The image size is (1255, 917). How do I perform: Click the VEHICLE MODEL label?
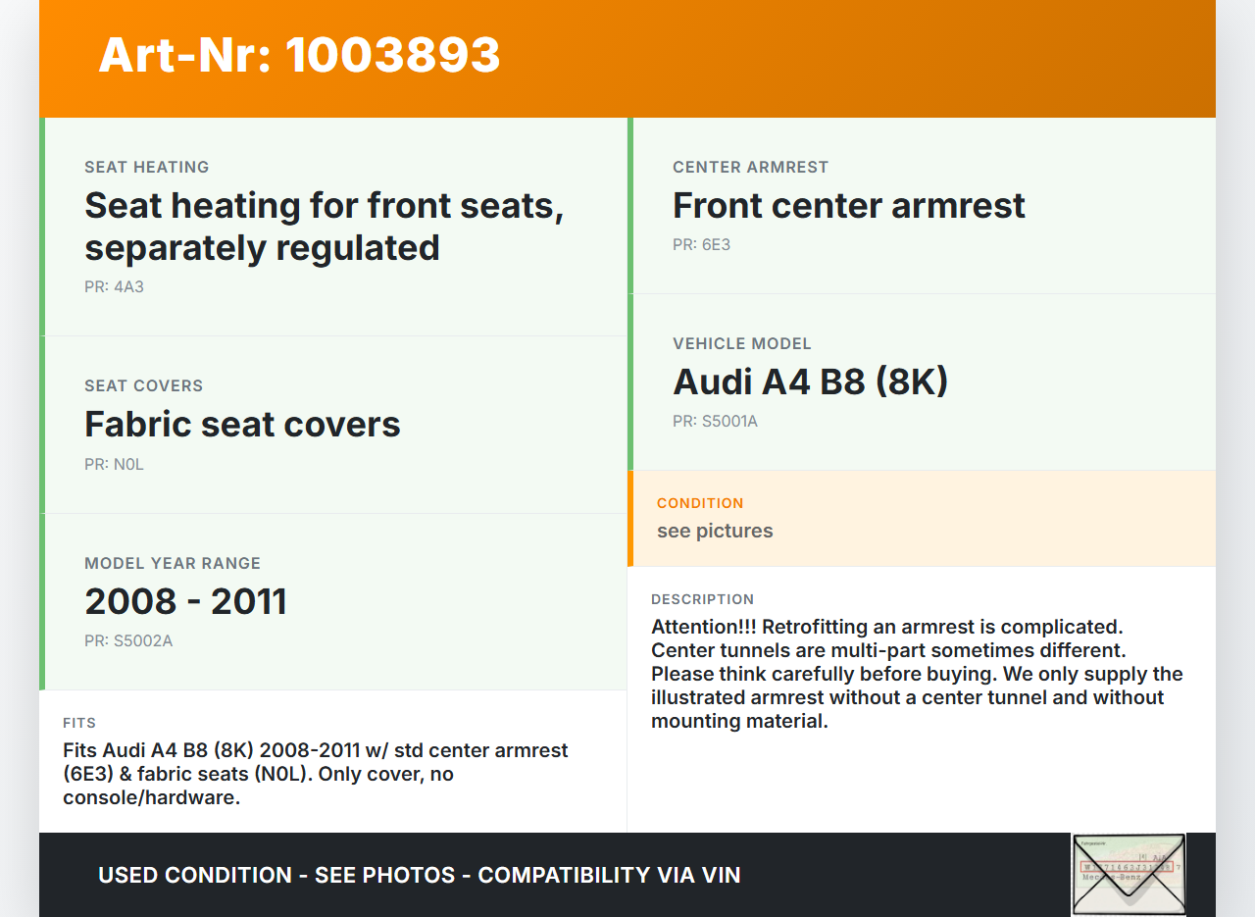(741, 344)
